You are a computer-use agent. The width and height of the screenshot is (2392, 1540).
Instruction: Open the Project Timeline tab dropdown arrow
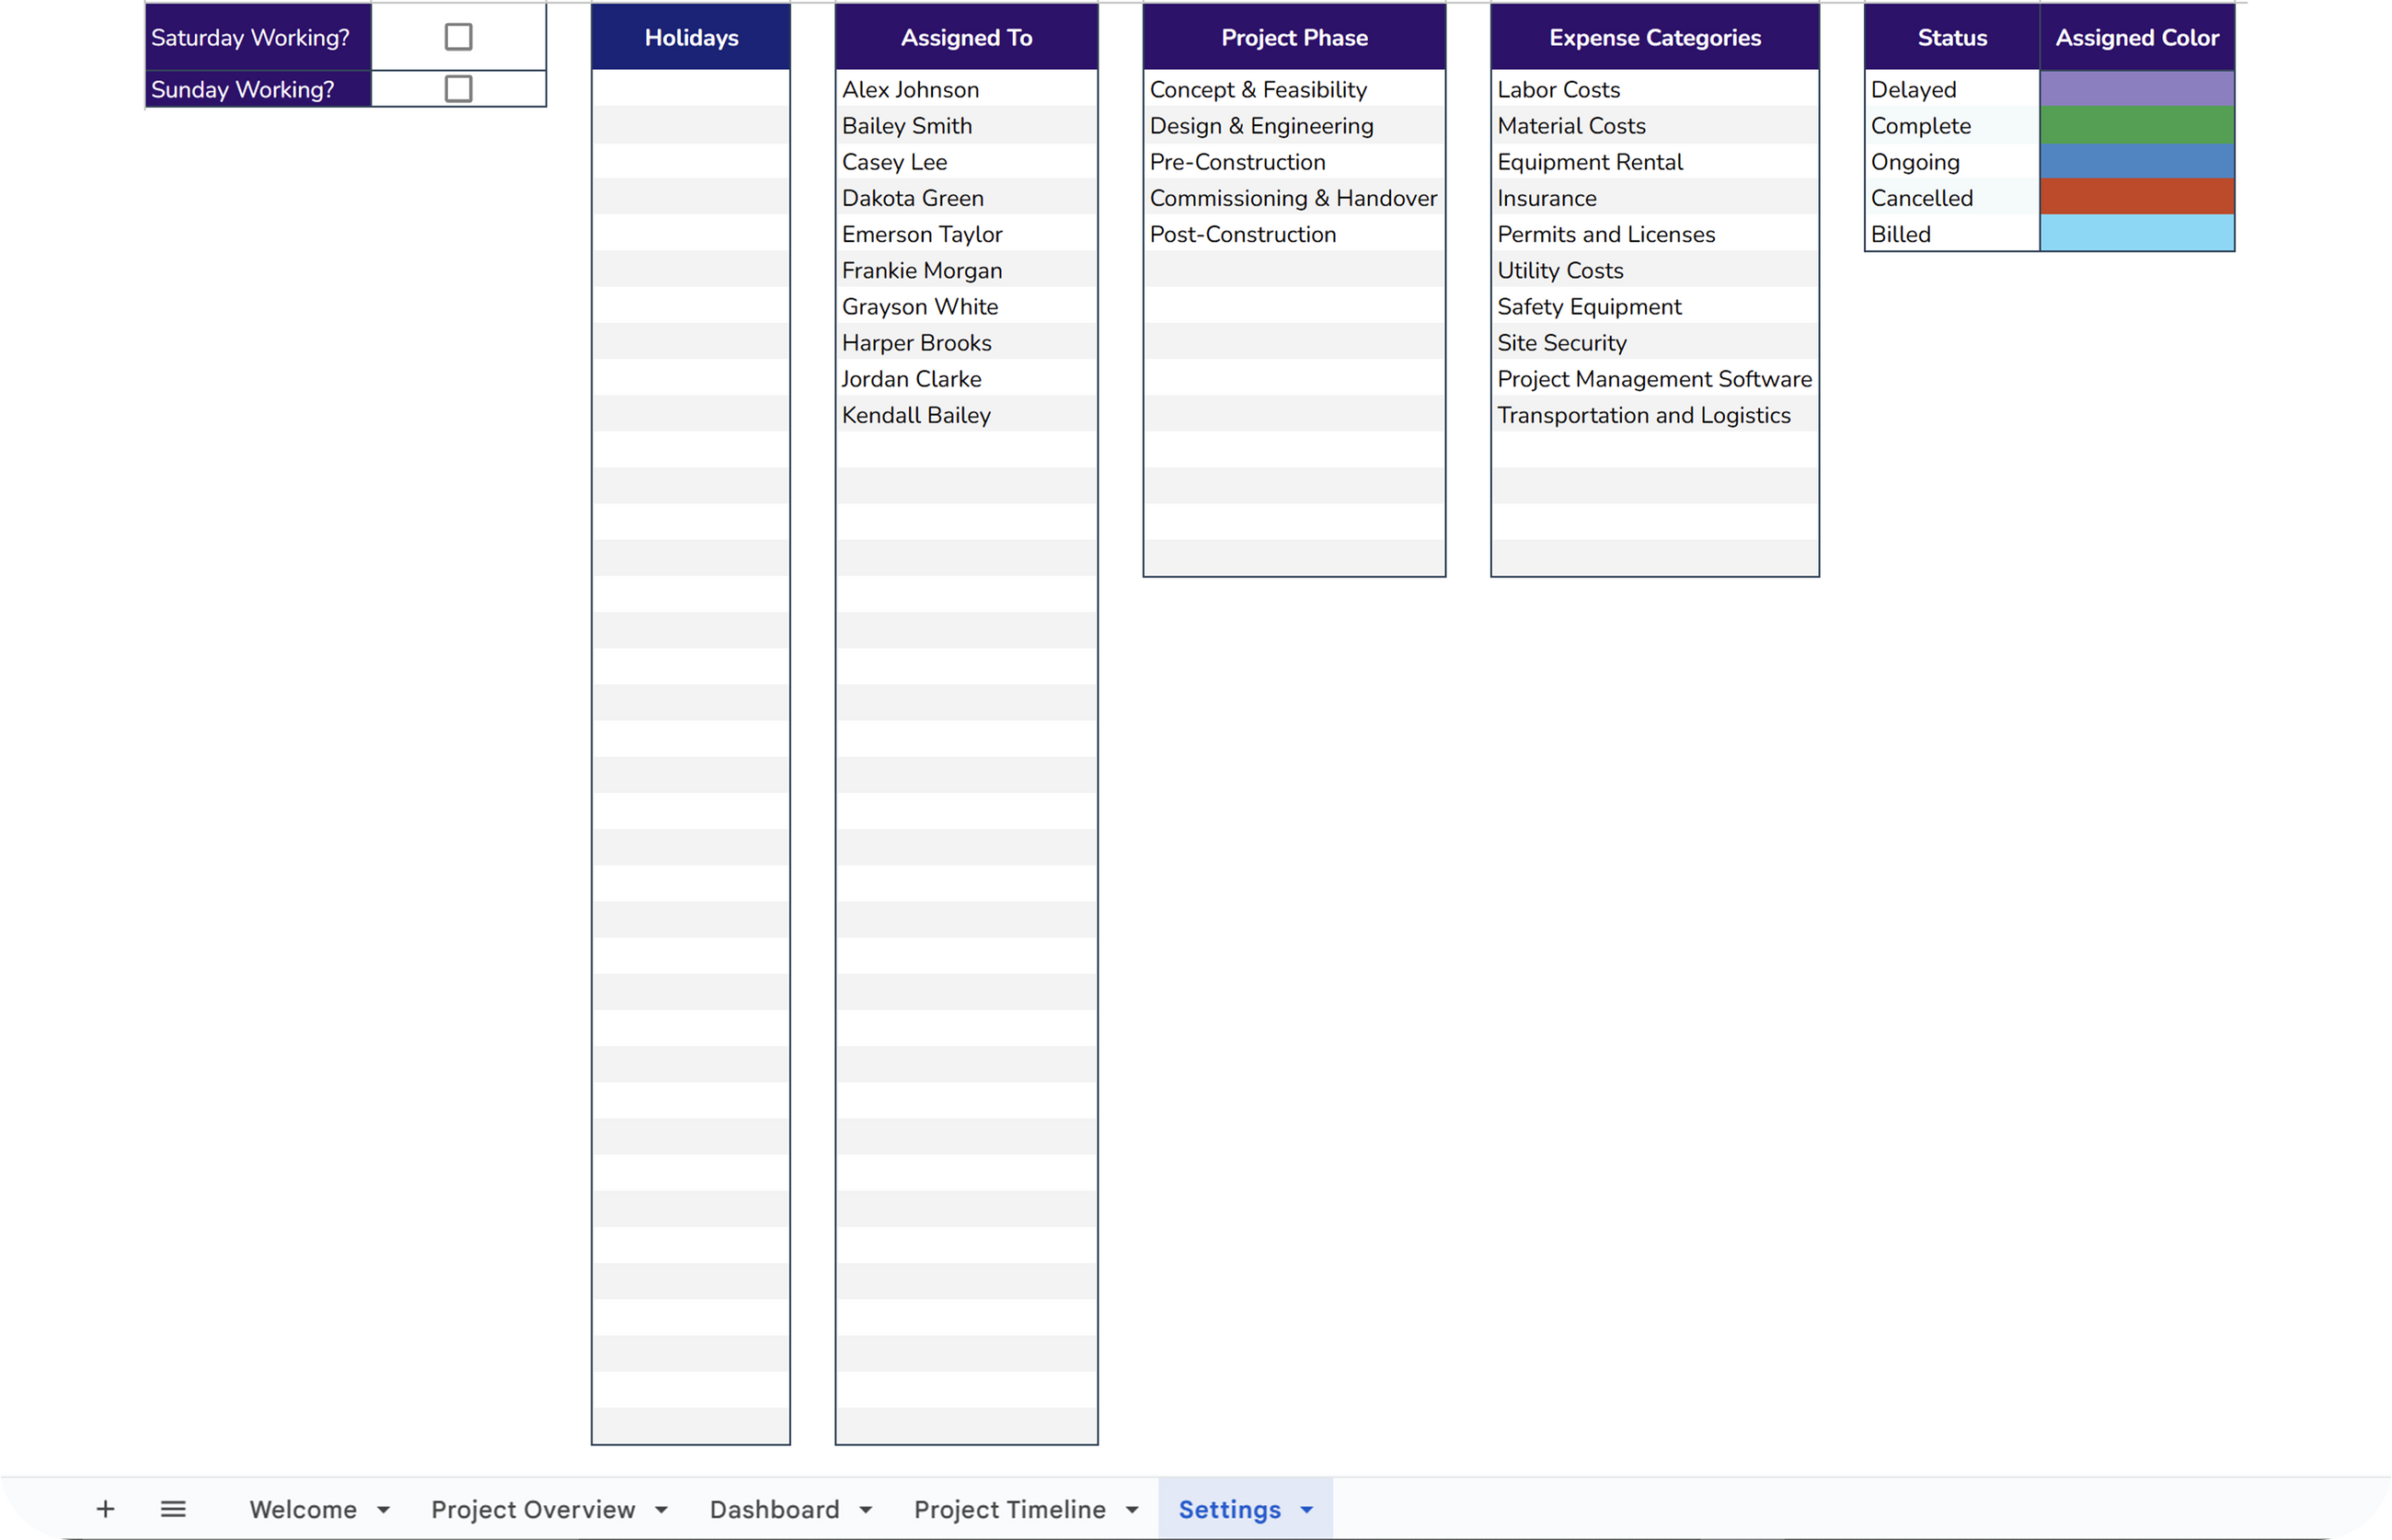point(1132,1510)
